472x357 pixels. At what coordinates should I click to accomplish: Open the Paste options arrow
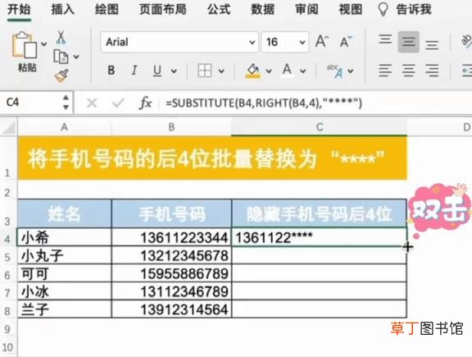click(x=44, y=44)
